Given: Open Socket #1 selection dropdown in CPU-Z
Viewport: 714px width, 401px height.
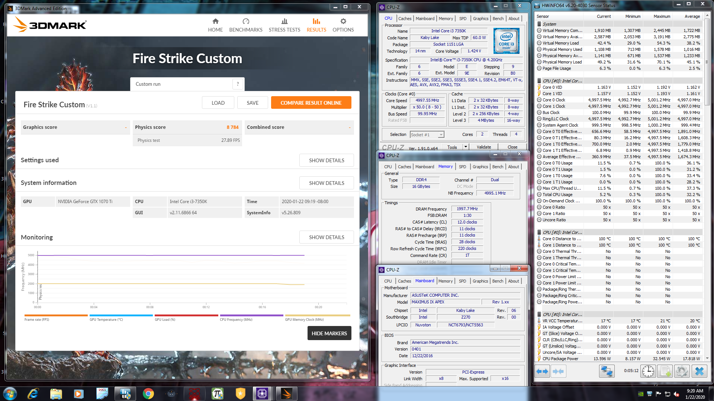Looking at the screenshot, I should [427, 135].
